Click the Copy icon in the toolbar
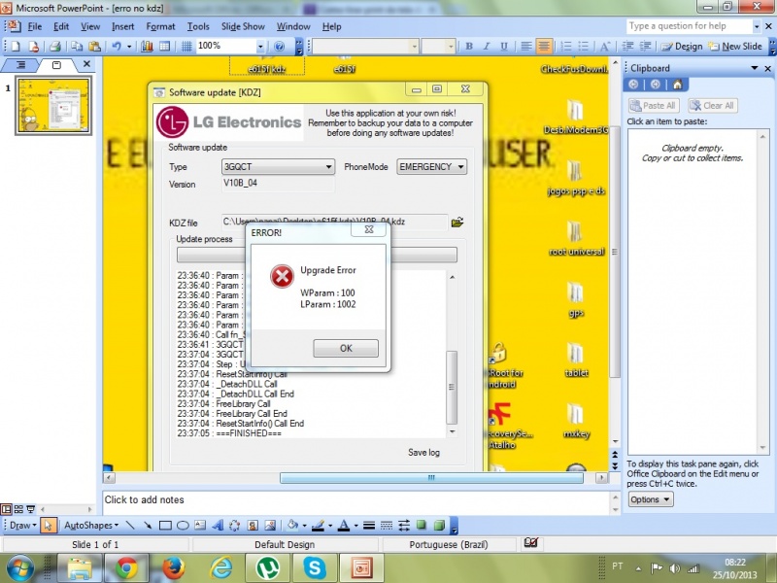The image size is (777, 583). [77, 47]
